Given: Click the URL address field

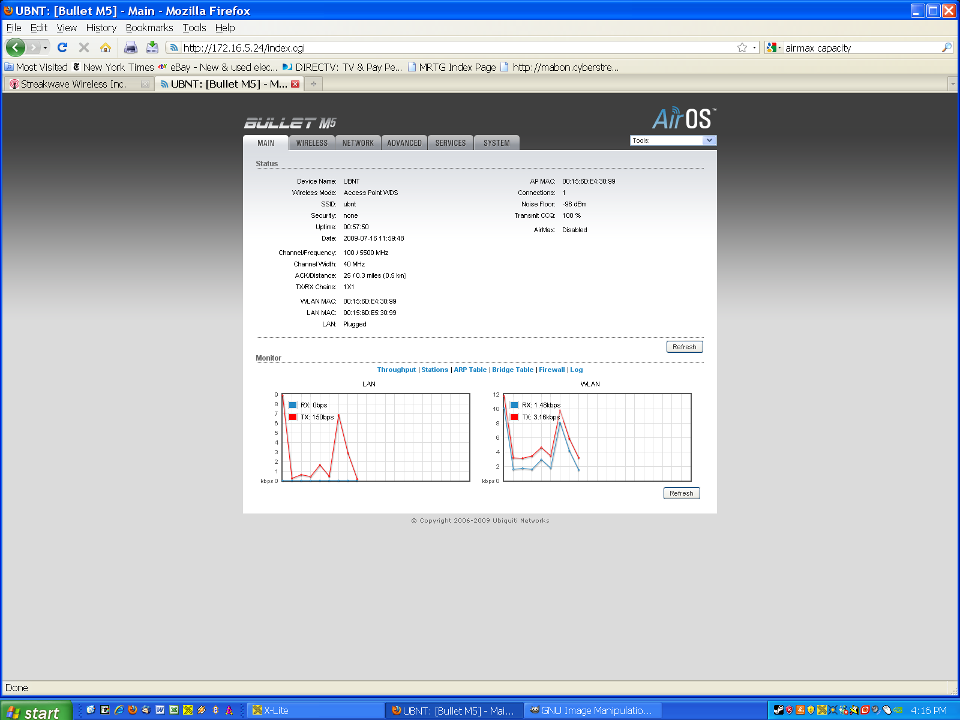Looking at the screenshot, I should [456, 47].
